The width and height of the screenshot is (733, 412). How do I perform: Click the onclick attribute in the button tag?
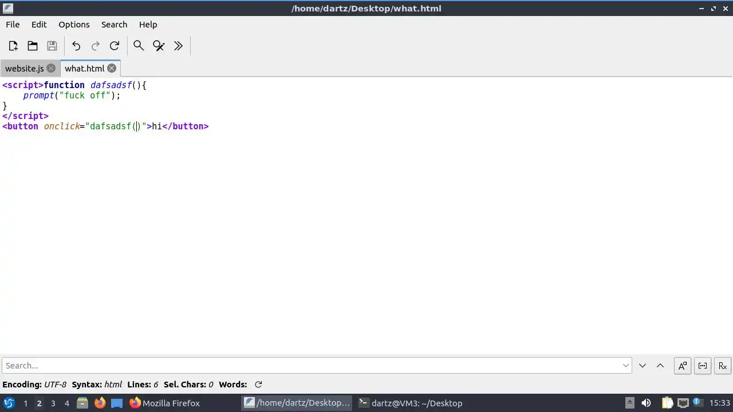tap(61, 126)
